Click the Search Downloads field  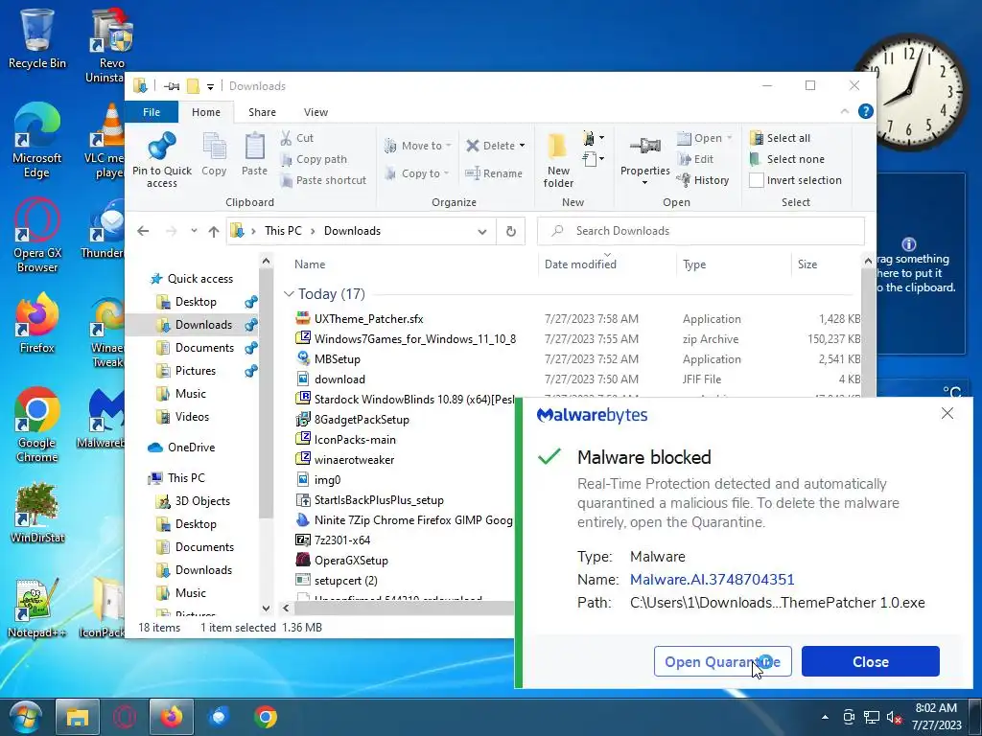[x=701, y=231]
